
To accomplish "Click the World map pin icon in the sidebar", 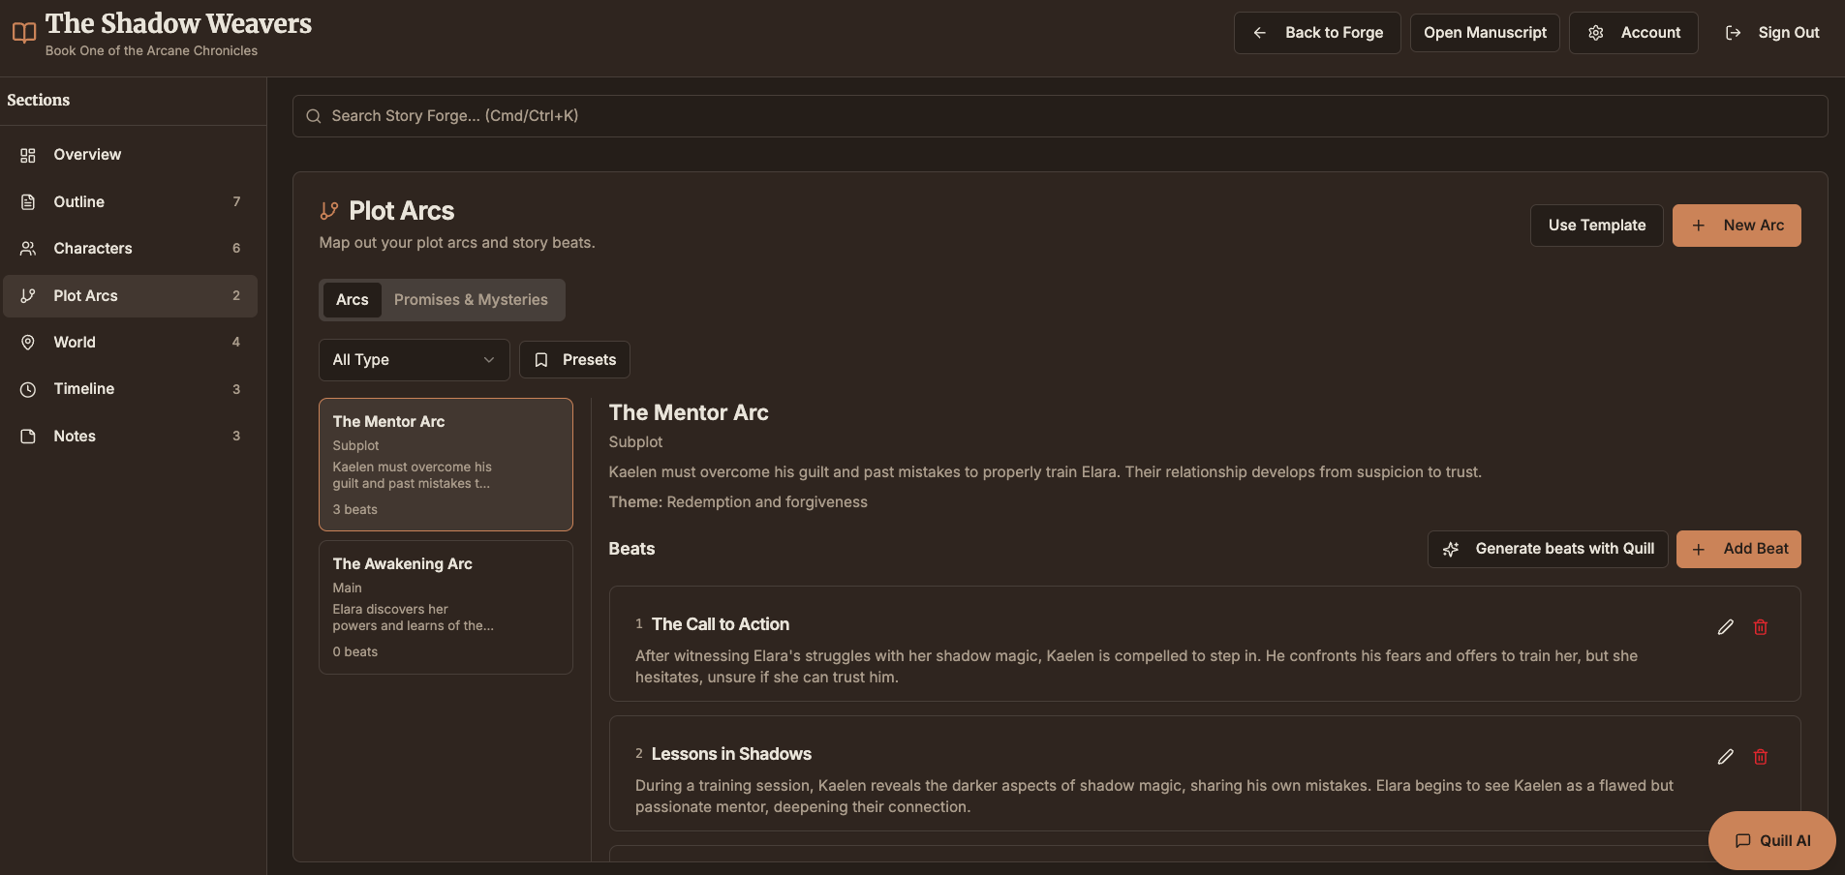I will point(28,343).
